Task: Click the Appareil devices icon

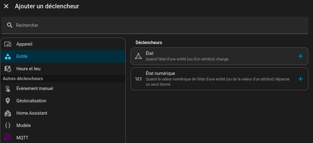Action: (8, 44)
